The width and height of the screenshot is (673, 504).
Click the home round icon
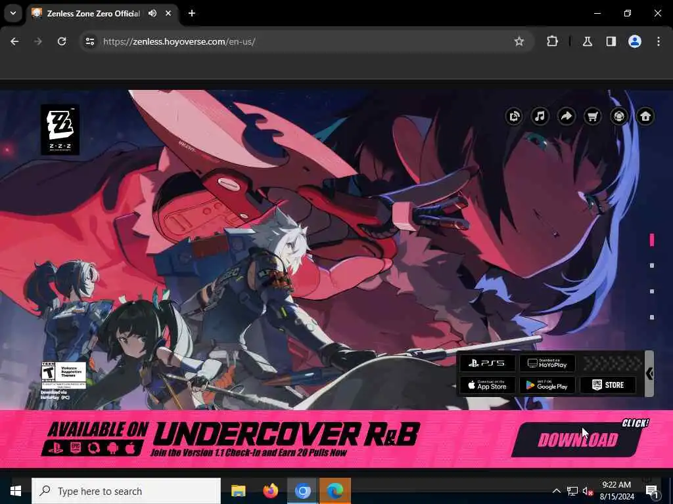pyautogui.click(x=645, y=116)
